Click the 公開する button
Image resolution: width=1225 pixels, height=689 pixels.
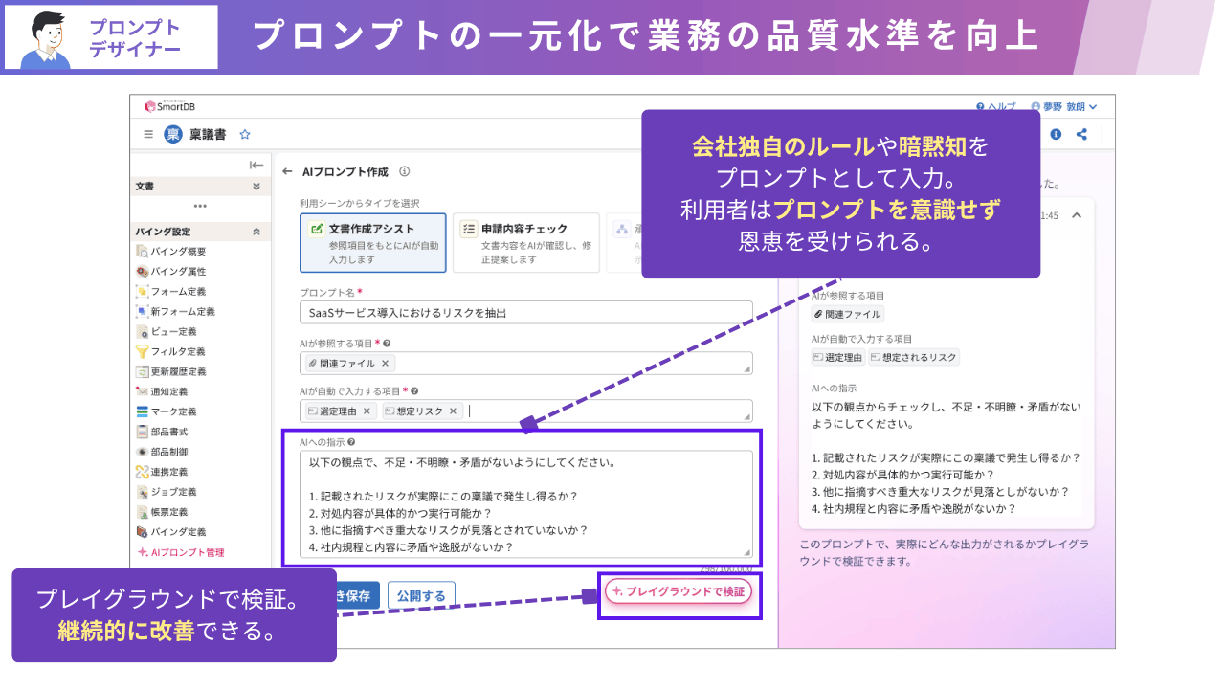(422, 594)
